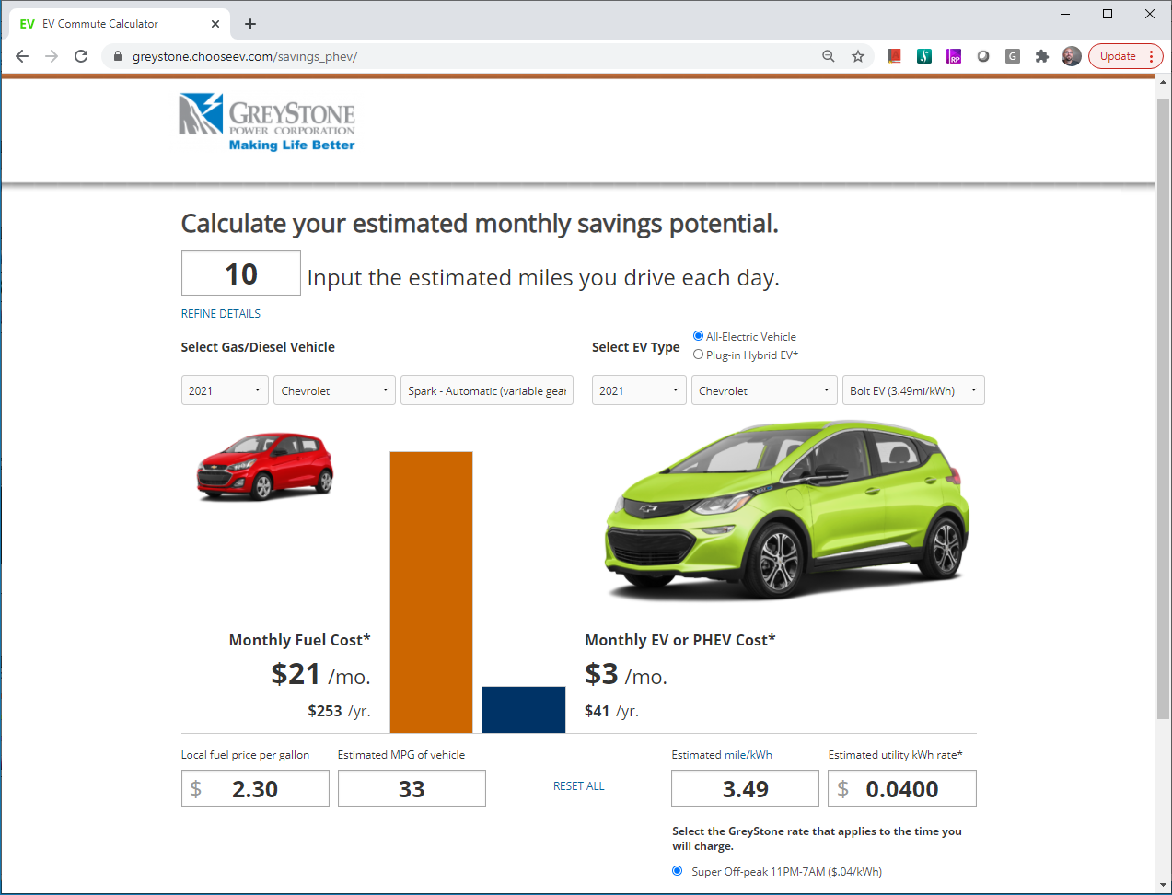
Task: Choose Super Off-peak 11PM-7AM rate option
Action: [x=678, y=871]
